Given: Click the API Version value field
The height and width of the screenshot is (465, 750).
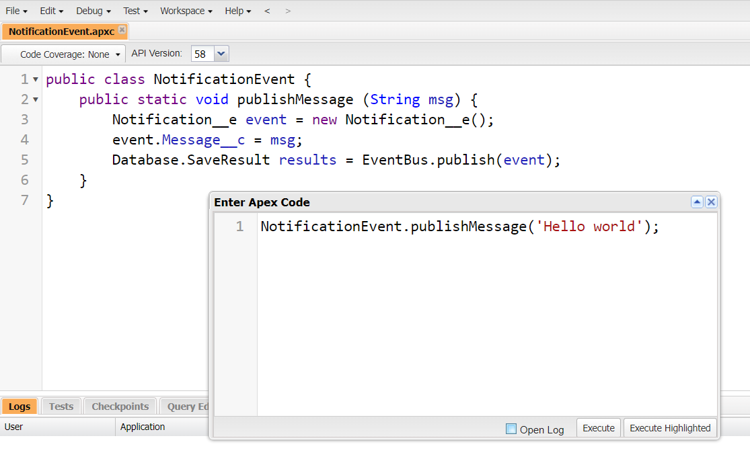Looking at the screenshot, I should pos(202,54).
